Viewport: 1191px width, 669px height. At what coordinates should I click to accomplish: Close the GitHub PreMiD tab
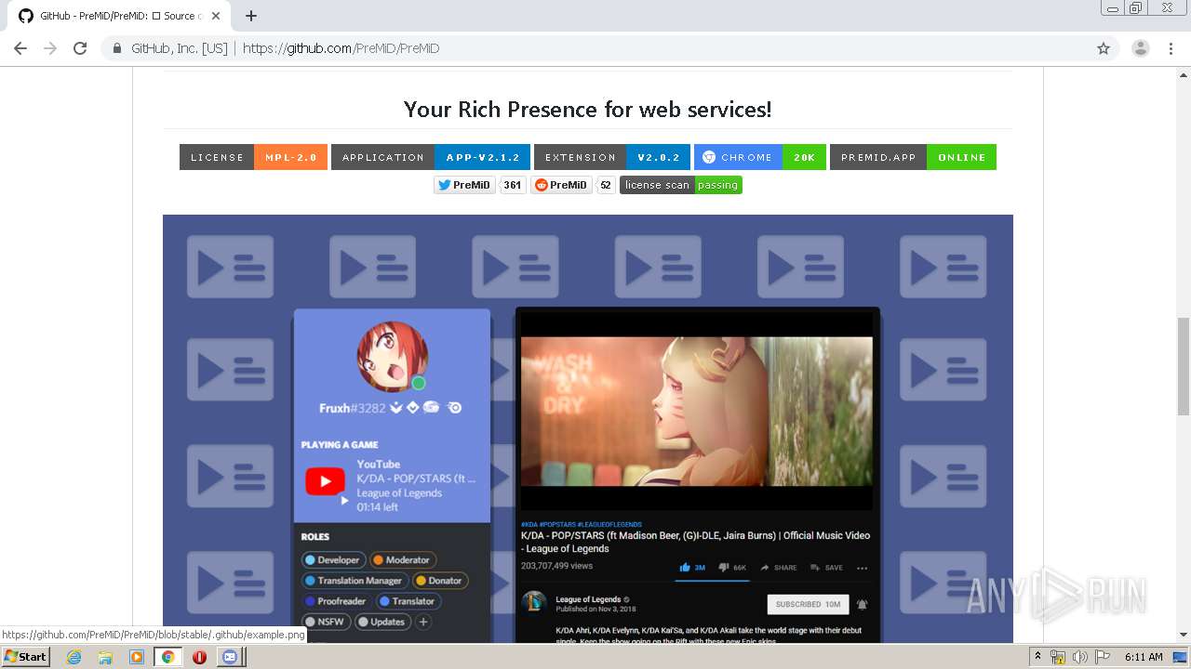pyautogui.click(x=216, y=16)
